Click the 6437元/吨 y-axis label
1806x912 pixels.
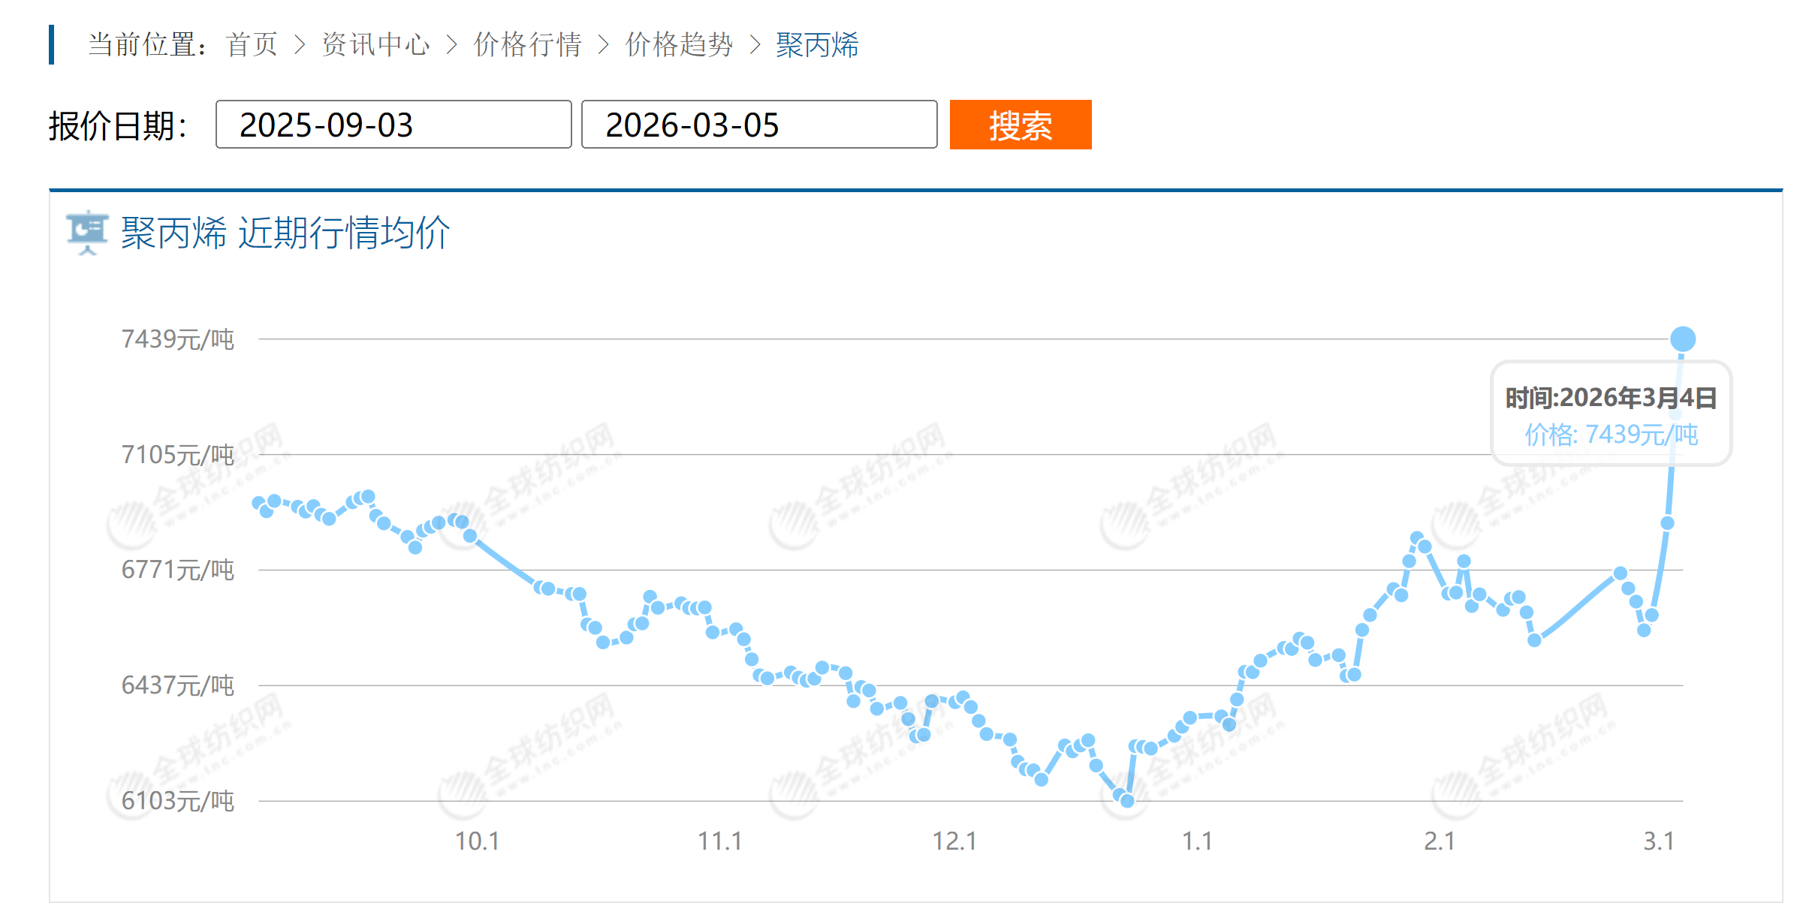click(178, 685)
